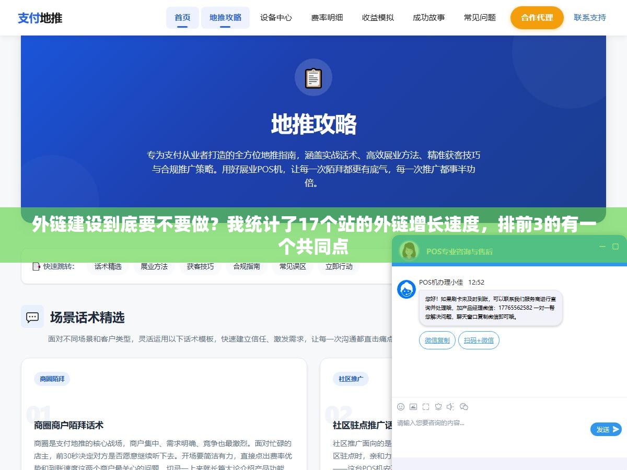Jump to 合规指南 section
This screenshot has height=470, width=627.
click(x=247, y=266)
